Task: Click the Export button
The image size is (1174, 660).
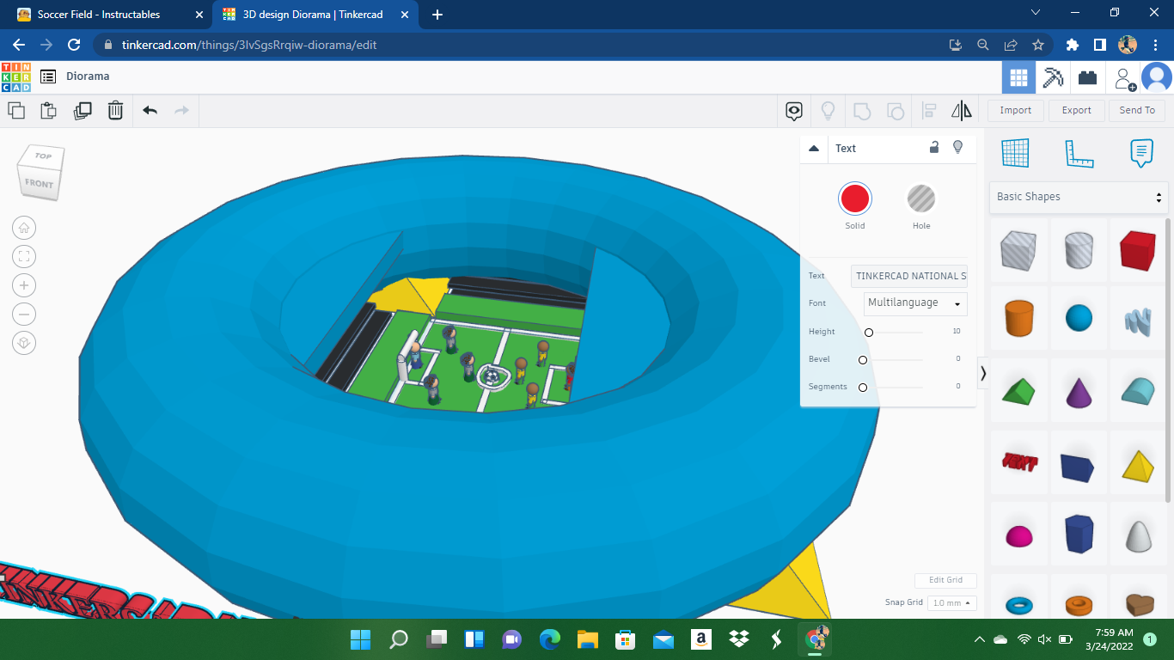Action: tap(1076, 110)
